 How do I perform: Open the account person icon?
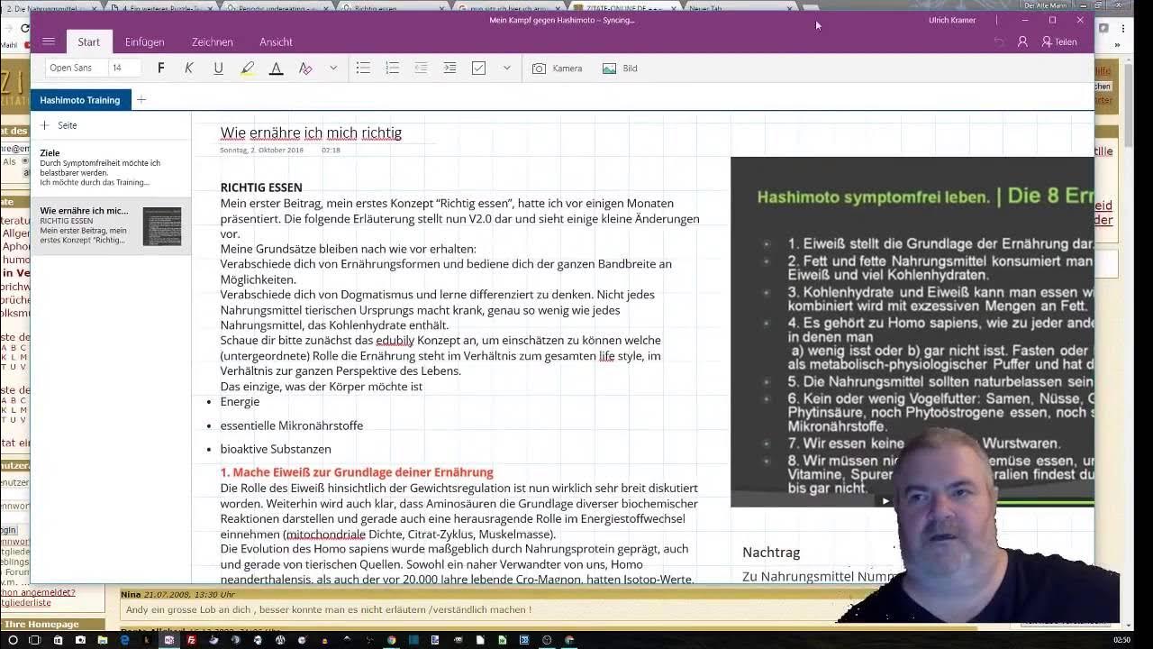(x=1022, y=41)
